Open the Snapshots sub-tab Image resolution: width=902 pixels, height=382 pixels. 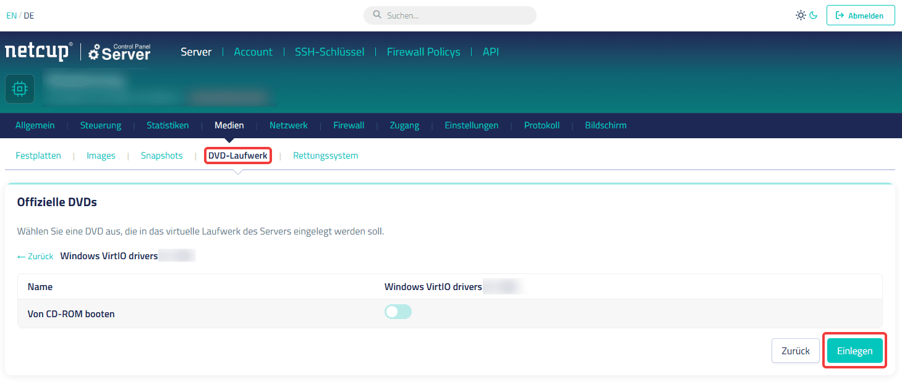(x=162, y=156)
